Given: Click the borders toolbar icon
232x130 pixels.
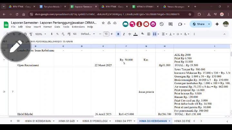Looking at the screenshot, I should coord(149,34).
